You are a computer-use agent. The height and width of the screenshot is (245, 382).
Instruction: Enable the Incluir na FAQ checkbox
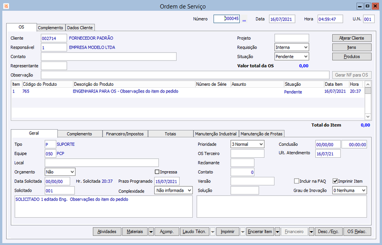pyautogui.click(x=297, y=181)
